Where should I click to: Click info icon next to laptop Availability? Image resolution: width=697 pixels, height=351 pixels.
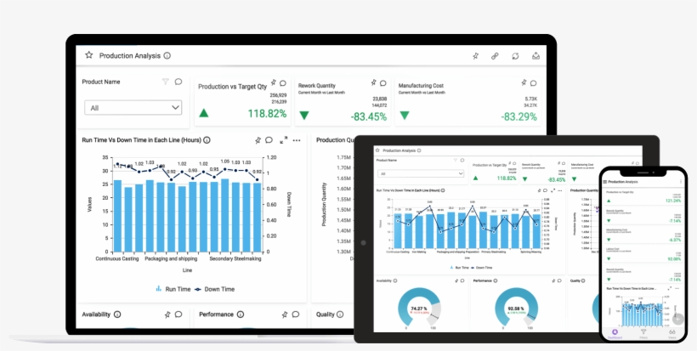(x=117, y=314)
